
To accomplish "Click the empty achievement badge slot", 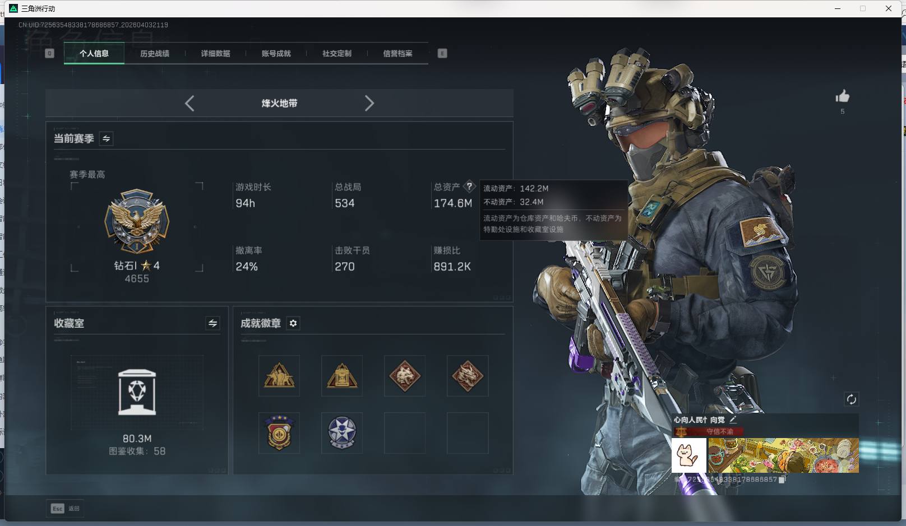I will coord(405,433).
